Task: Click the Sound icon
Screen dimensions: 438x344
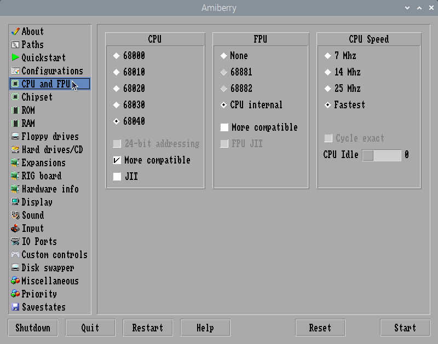Action: 15,215
